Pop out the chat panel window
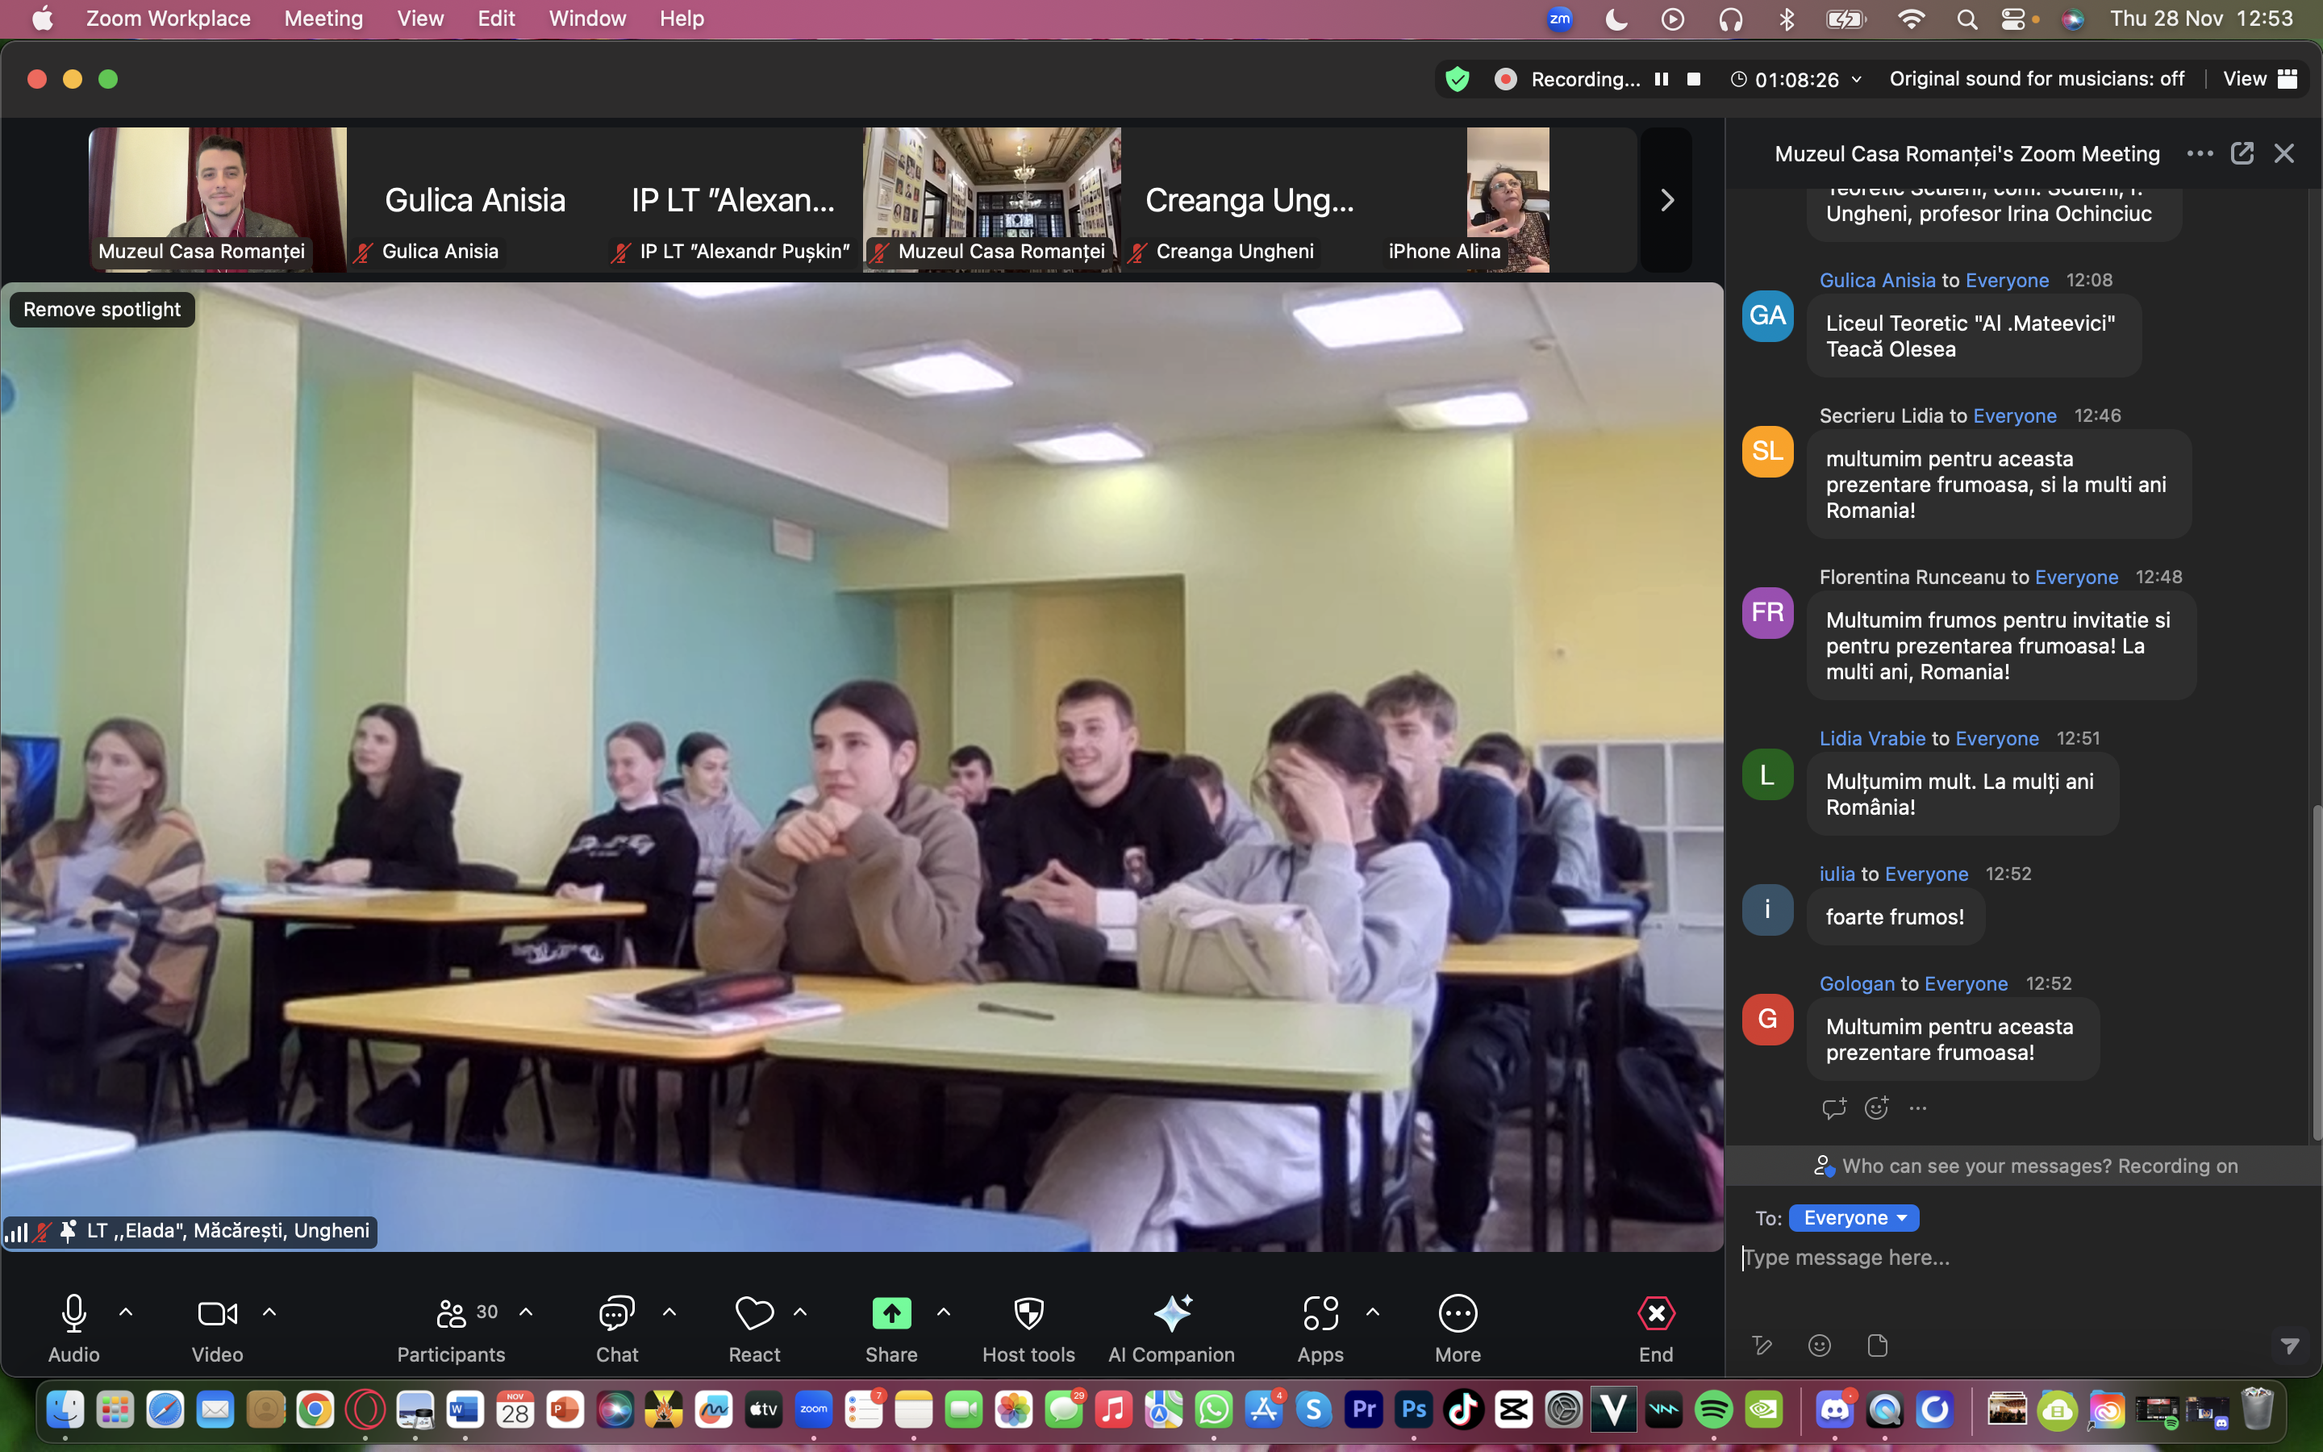2323x1452 pixels. pos(2242,153)
